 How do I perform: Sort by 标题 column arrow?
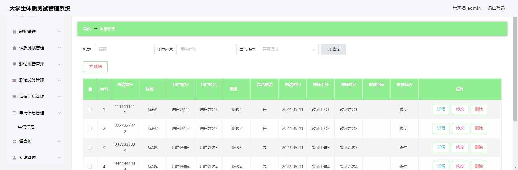point(157,89)
